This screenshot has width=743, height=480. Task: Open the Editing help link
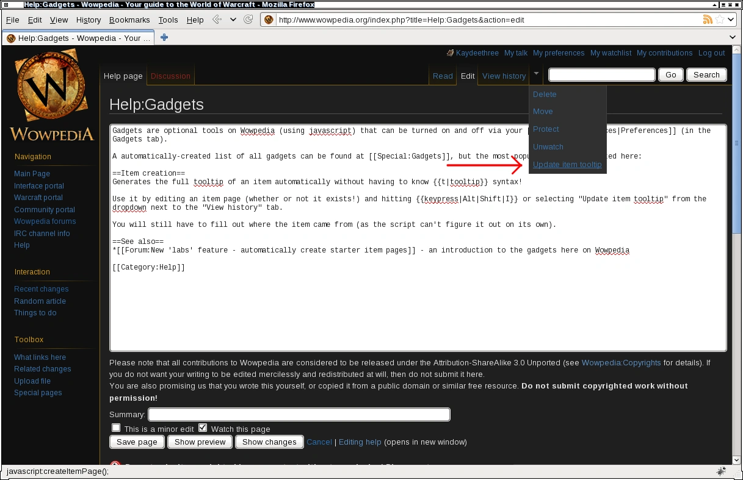(x=360, y=442)
